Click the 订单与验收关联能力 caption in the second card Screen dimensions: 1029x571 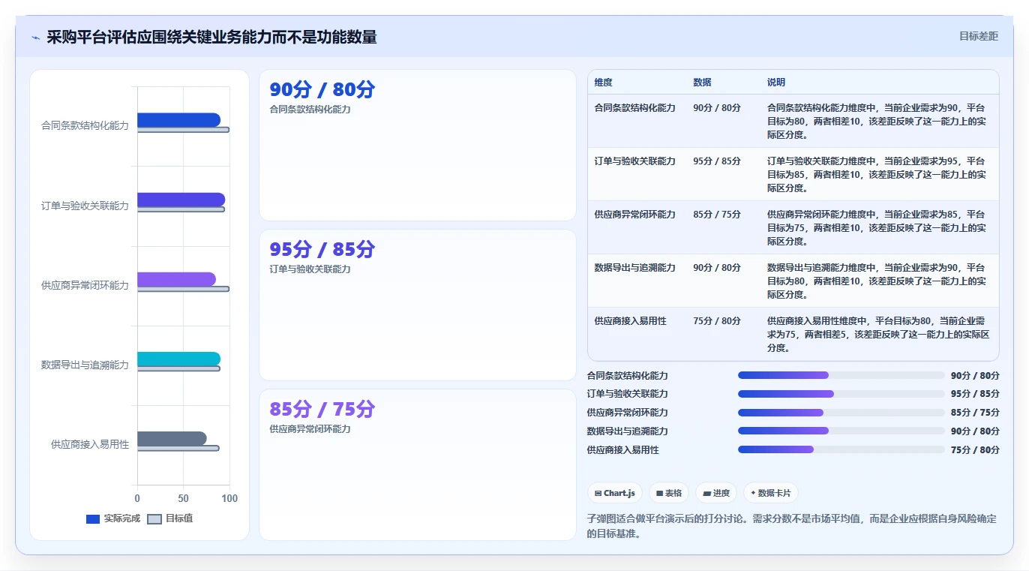click(x=310, y=269)
